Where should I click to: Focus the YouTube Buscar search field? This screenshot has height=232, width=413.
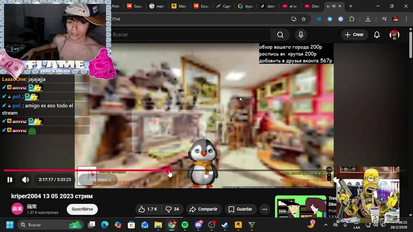pyautogui.click(x=190, y=35)
